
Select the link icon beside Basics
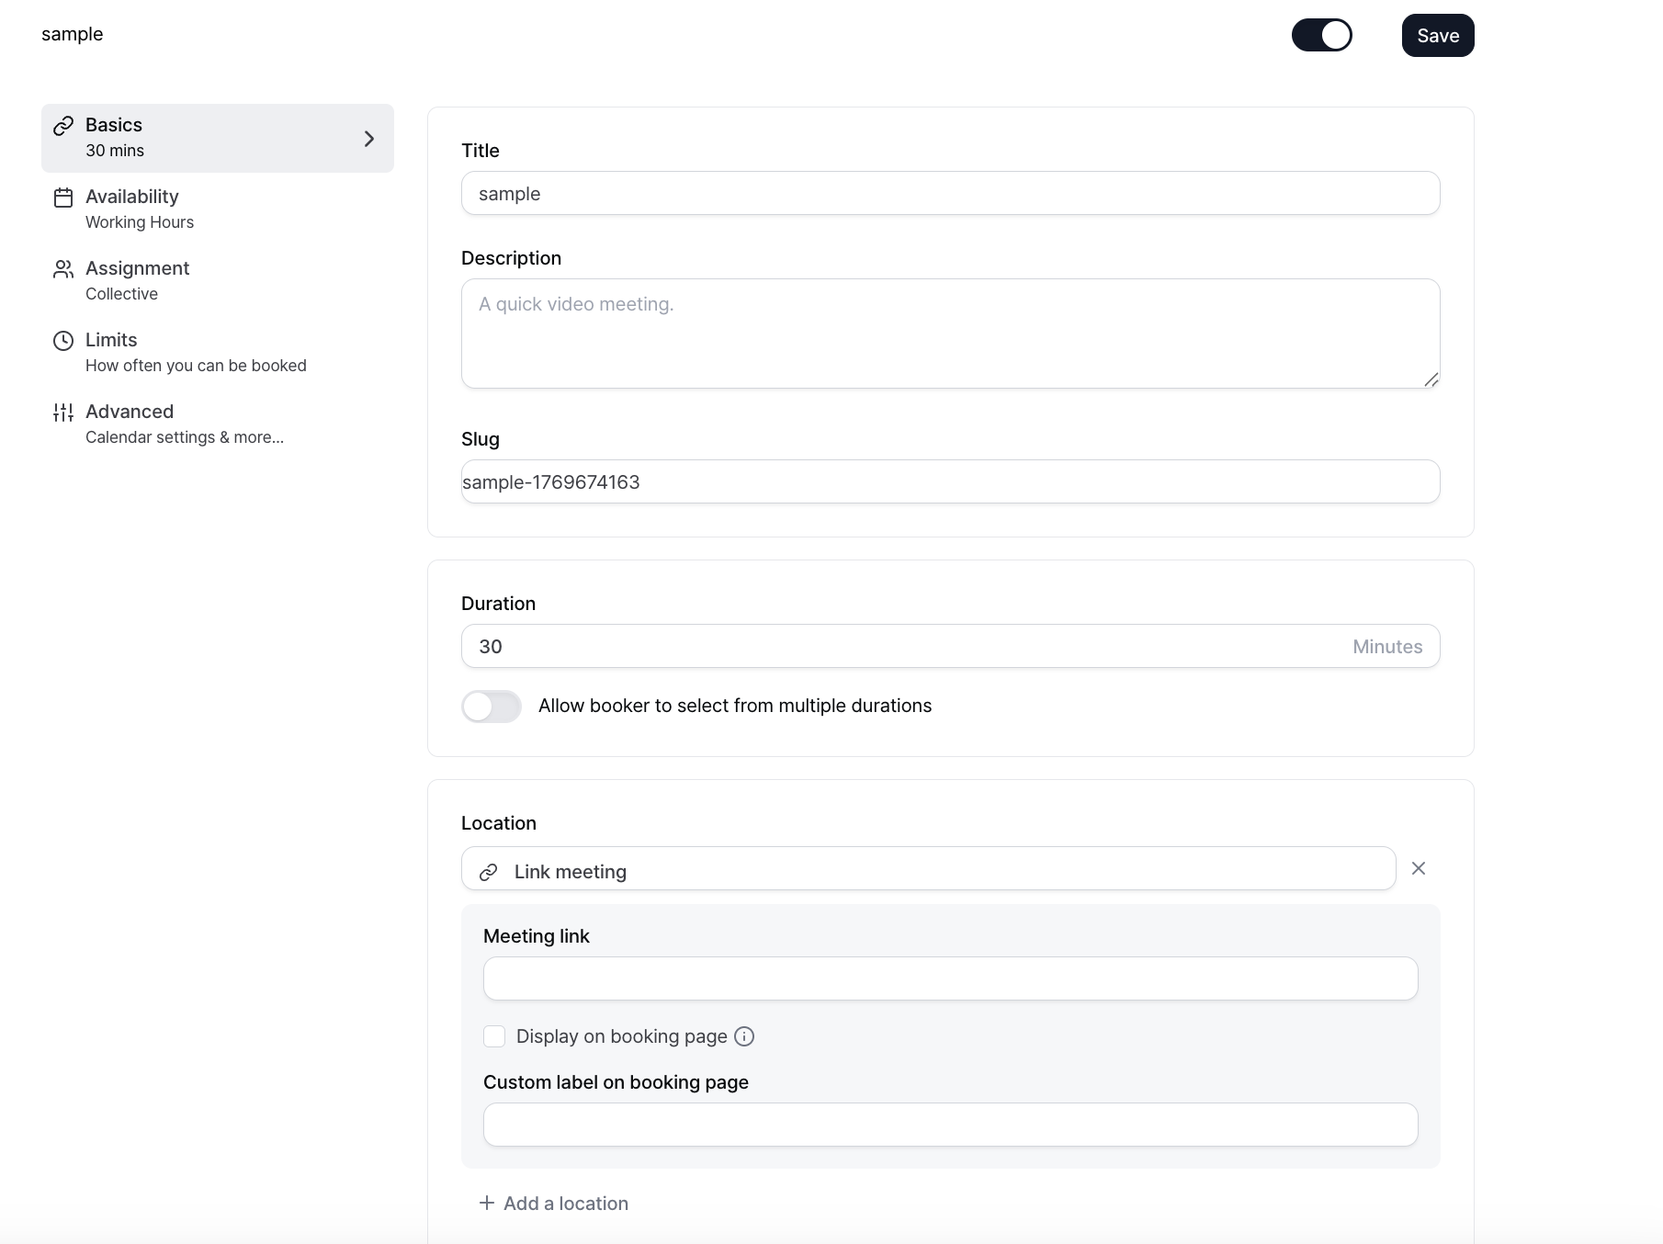(62, 125)
